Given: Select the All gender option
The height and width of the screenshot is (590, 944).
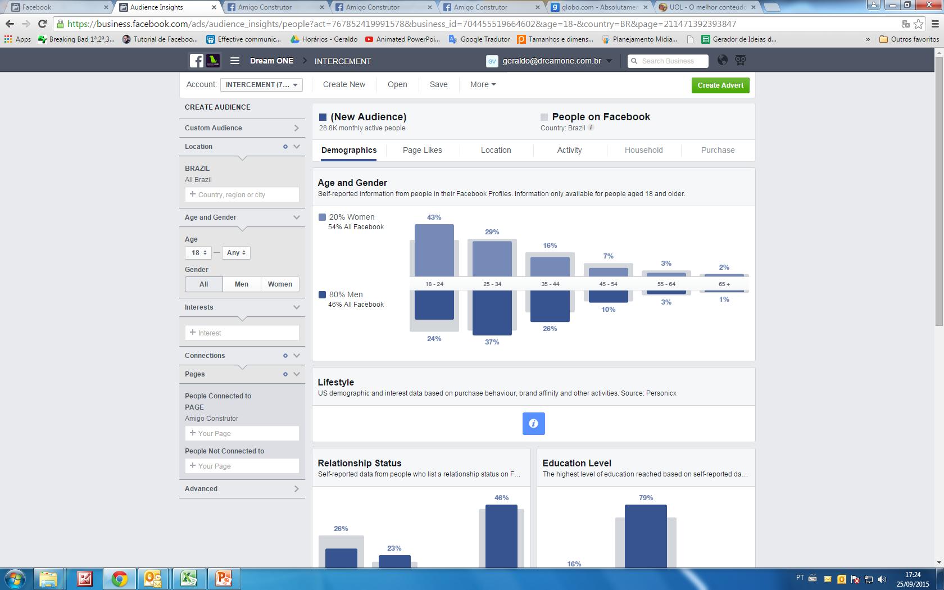Looking at the screenshot, I should point(203,284).
